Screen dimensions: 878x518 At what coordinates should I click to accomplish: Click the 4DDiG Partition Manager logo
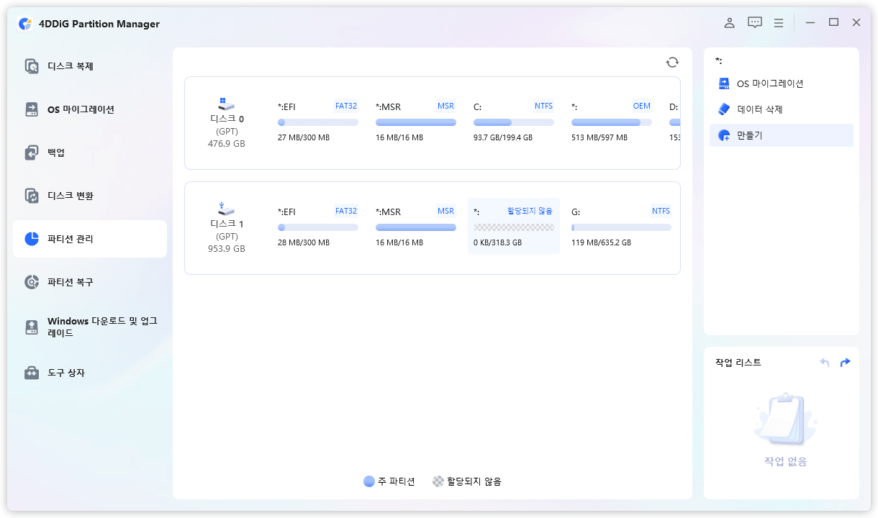(26, 24)
